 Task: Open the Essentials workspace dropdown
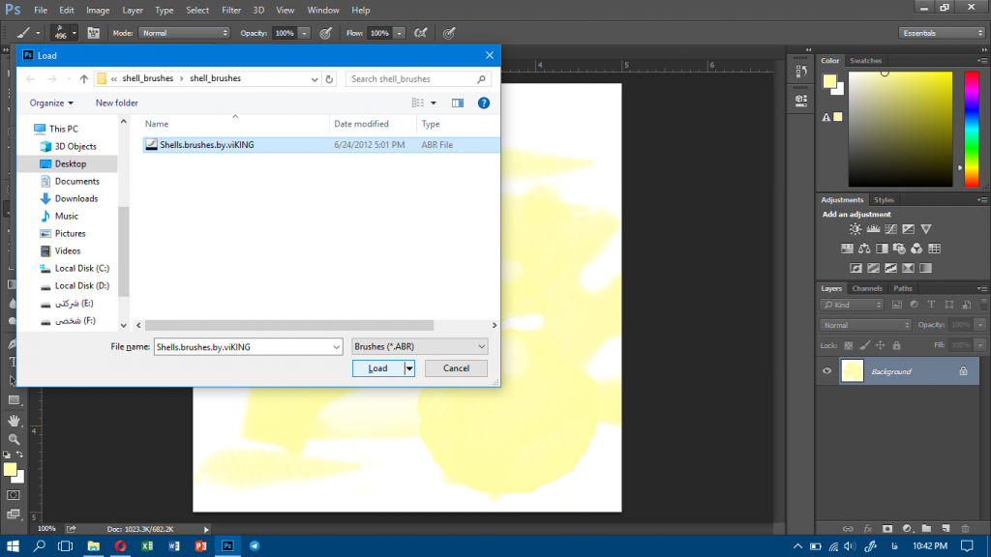coord(942,33)
